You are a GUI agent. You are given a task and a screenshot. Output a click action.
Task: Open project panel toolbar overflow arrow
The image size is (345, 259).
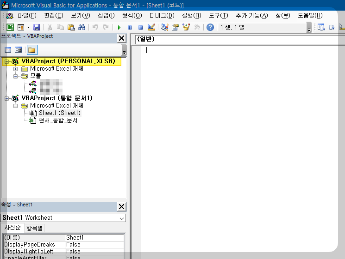tap(124, 50)
